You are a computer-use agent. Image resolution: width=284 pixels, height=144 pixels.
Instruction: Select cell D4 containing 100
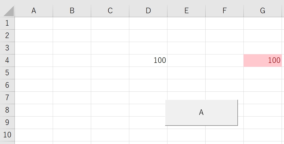148,60
